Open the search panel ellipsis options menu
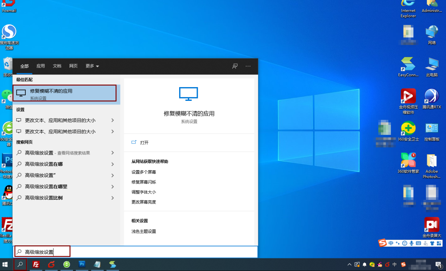Image resolution: width=446 pixels, height=271 pixels. click(x=248, y=66)
